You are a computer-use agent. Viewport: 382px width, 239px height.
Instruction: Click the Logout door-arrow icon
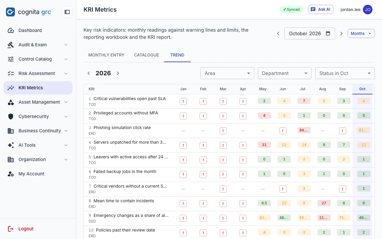[x=11, y=229]
